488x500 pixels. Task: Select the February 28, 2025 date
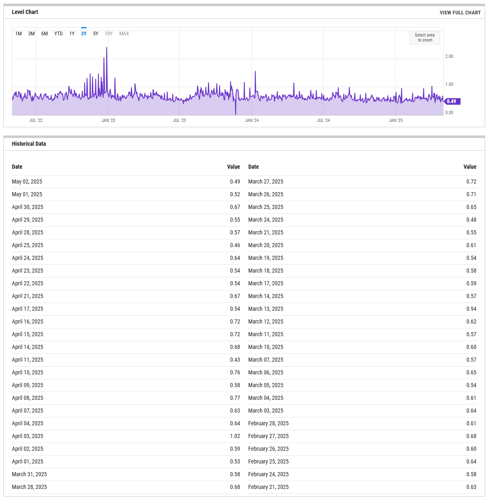coord(269,423)
